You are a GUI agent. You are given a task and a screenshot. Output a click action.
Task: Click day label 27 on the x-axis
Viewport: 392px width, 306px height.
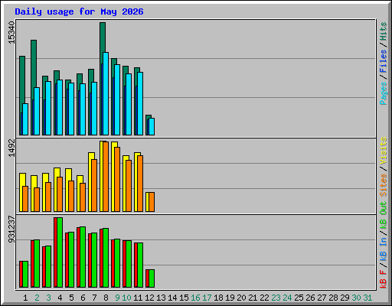click(322, 298)
